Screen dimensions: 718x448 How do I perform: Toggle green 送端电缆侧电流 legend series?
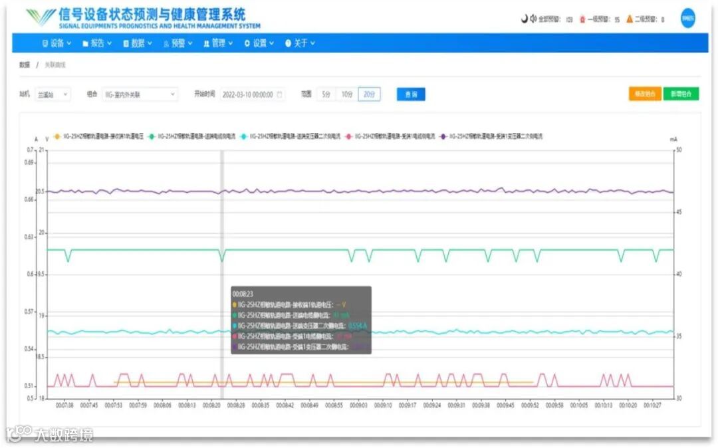tap(191, 136)
